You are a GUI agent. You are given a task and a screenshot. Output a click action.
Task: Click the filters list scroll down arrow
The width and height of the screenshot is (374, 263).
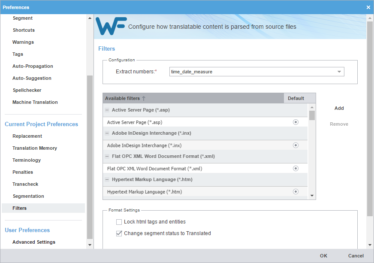tap(312, 196)
